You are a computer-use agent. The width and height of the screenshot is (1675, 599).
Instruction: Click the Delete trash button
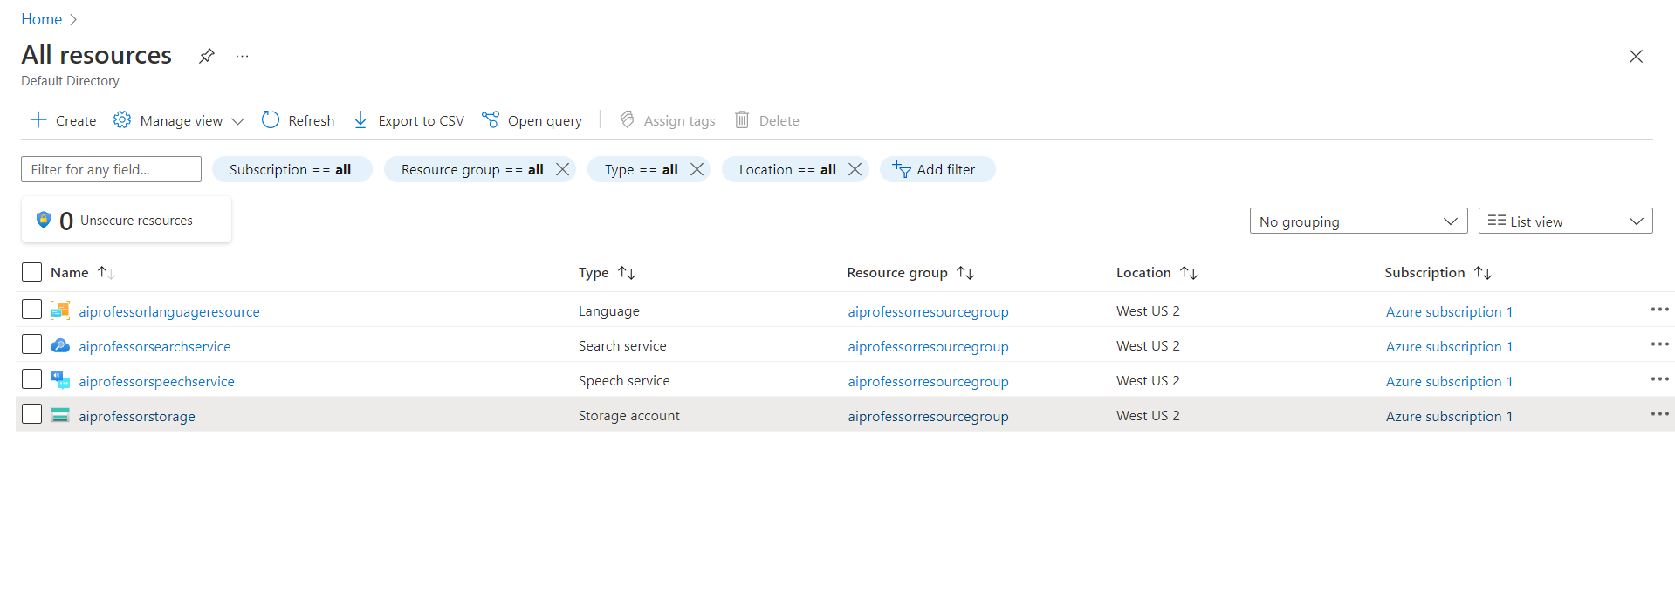pos(766,120)
